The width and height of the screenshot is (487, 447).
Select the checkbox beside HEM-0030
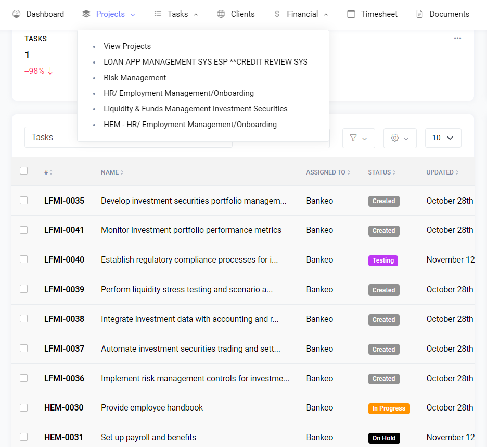[23, 408]
